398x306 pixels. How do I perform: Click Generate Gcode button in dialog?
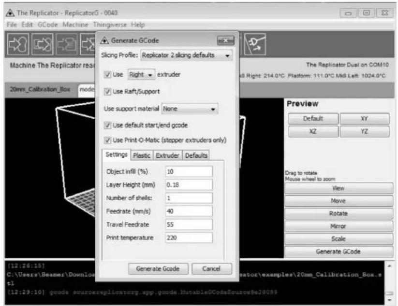(x=158, y=269)
